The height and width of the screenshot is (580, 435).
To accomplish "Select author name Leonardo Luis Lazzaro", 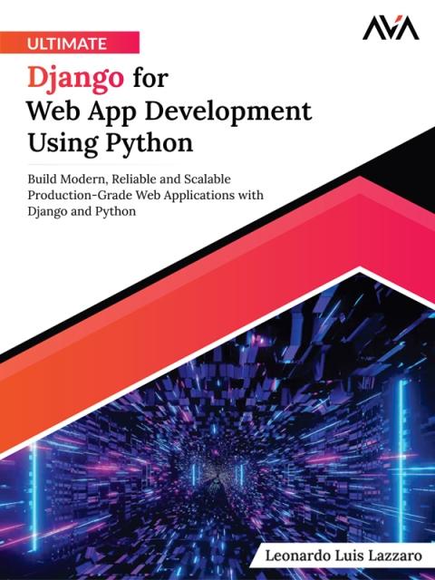I will 343,556.
